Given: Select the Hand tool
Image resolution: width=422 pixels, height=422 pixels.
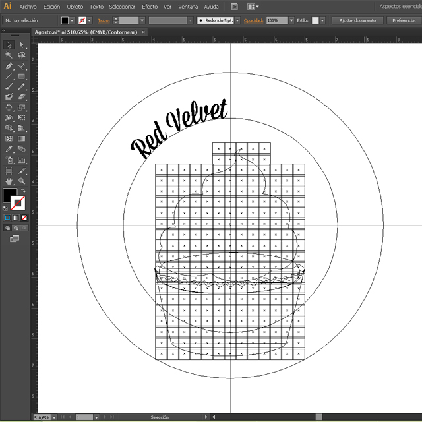Looking at the screenshot, I should pos(9,181).
